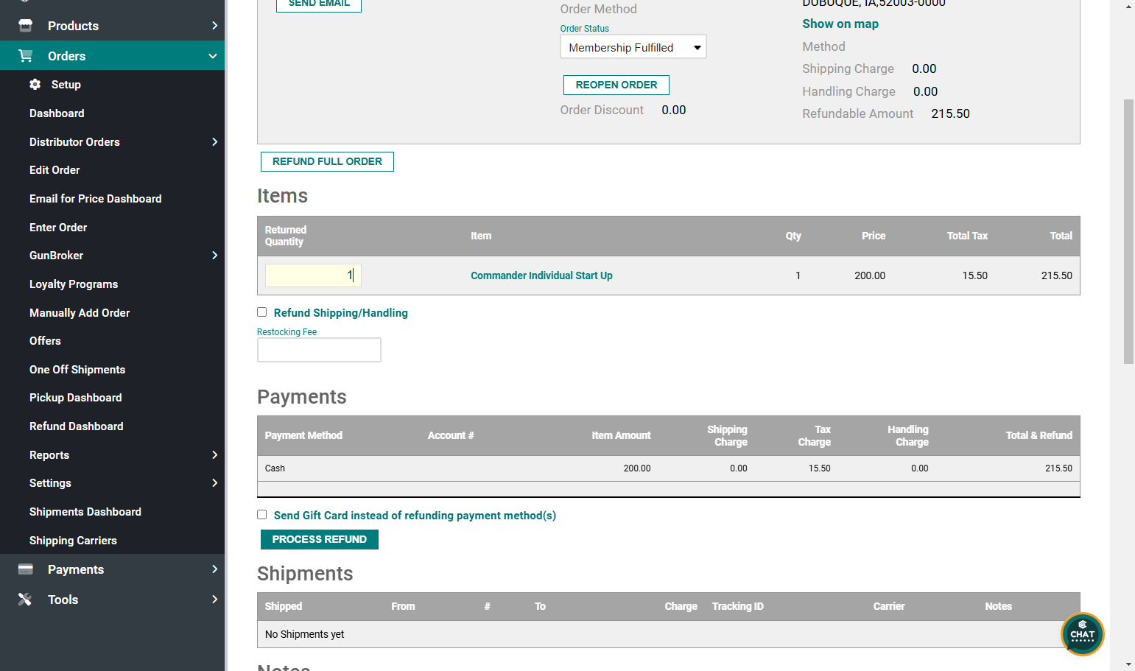Open Commander Individual Start Up item link
This screenshot has height=671, width=1135.
[541, 275]
